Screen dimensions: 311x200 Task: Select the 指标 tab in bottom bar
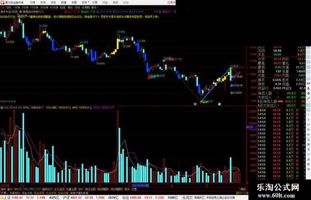(3, 189)
